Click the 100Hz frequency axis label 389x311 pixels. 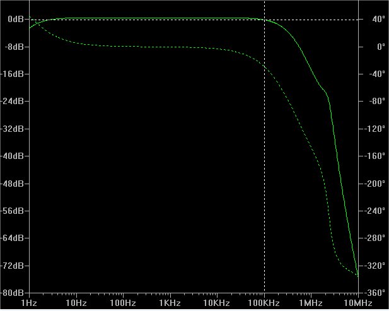click(123, 303)
